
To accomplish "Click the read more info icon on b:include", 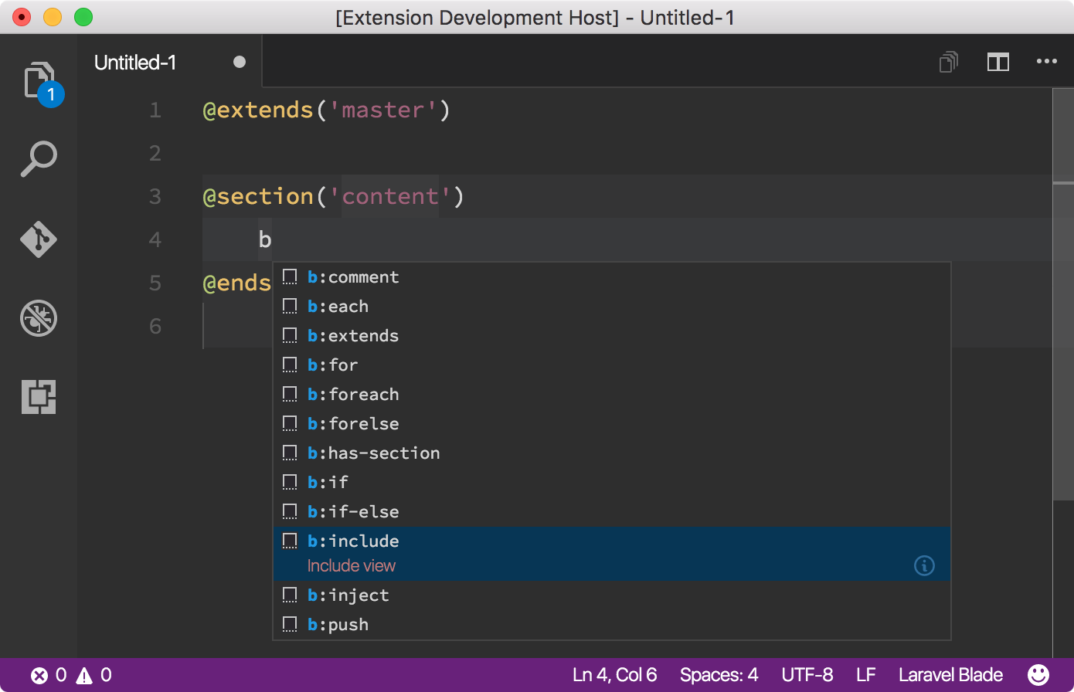I will tap(924, 565).
